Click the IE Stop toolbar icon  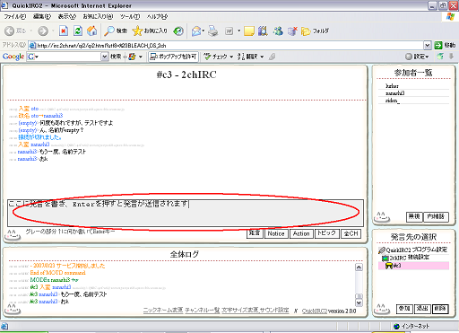64,31
